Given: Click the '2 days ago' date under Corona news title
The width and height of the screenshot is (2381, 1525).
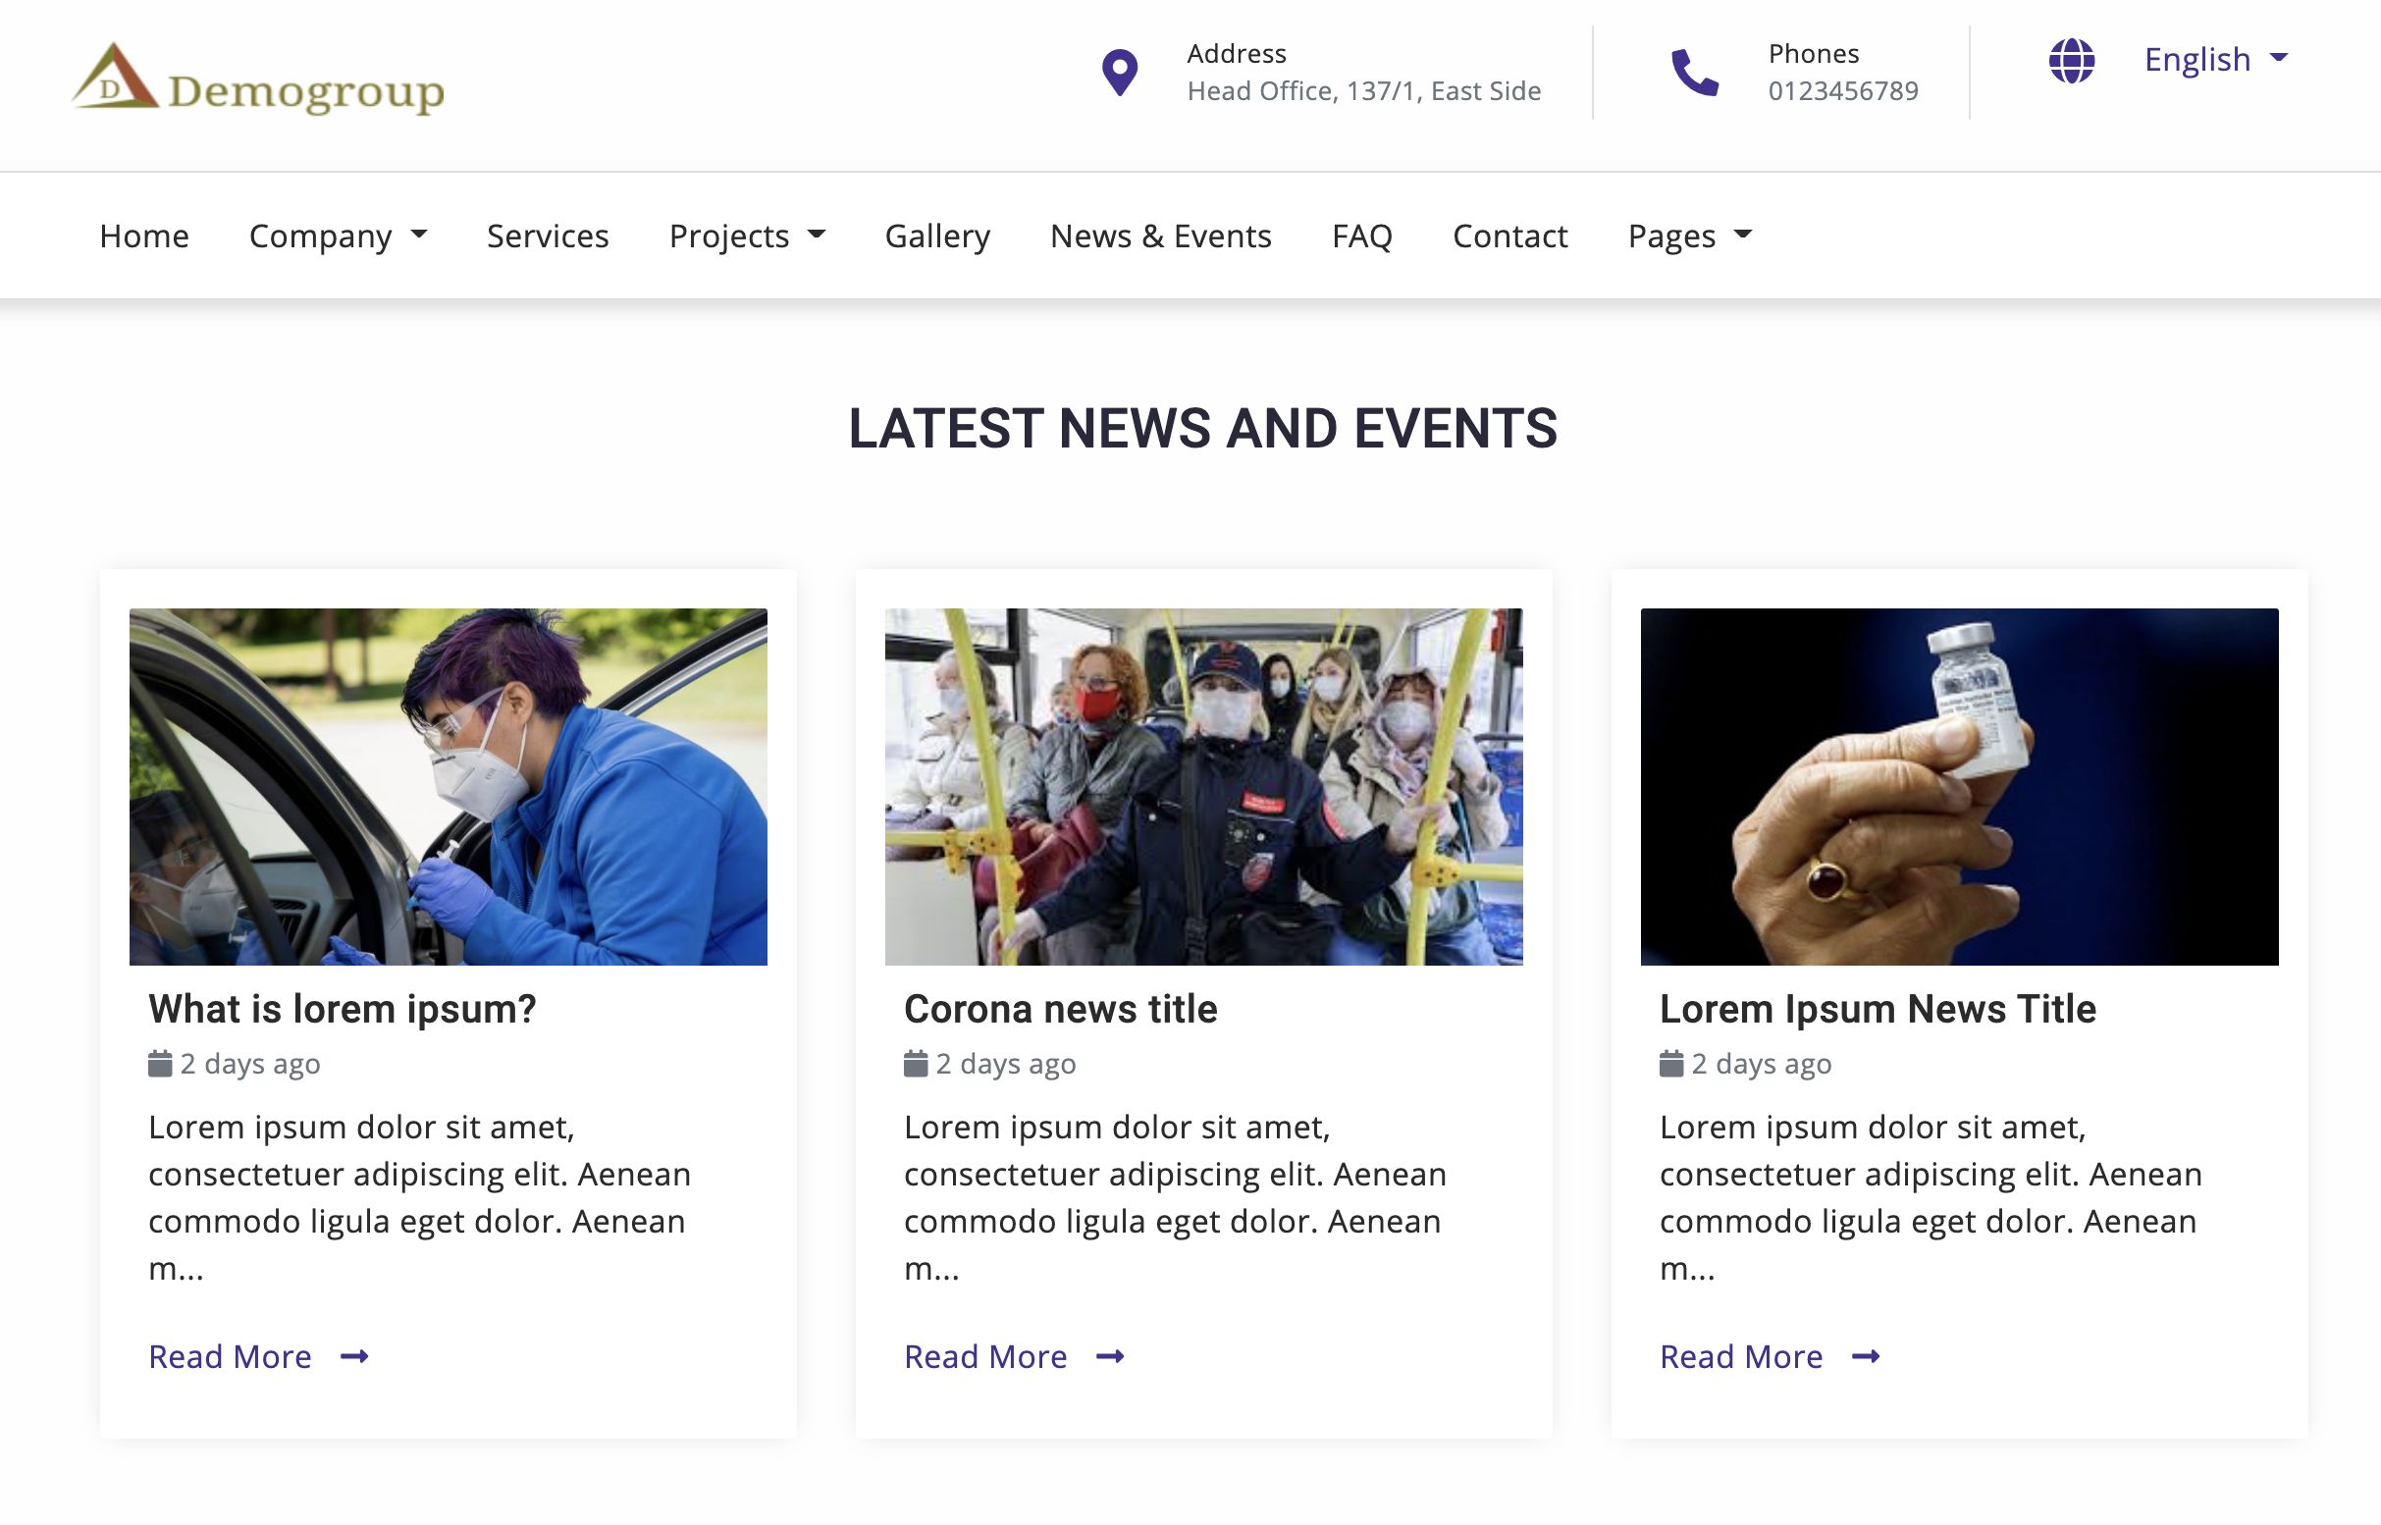Looking at the screenshot, I should tap(1005, 1064).
